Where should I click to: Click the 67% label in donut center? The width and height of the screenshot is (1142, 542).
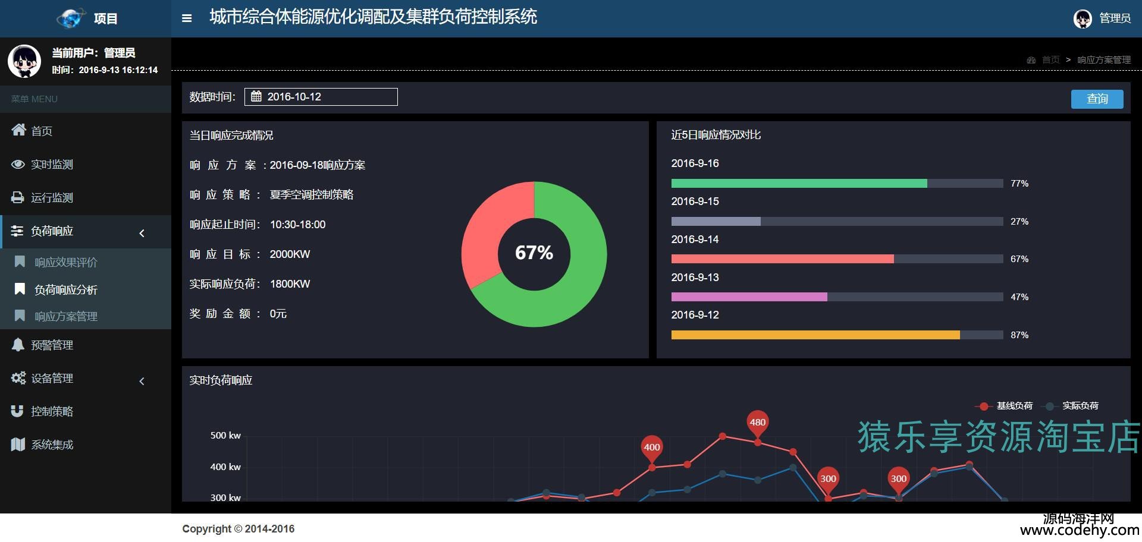coord(534,253)
